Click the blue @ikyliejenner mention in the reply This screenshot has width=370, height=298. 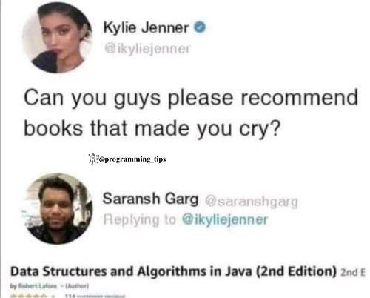pyautogui.click(x=225, y=219)
